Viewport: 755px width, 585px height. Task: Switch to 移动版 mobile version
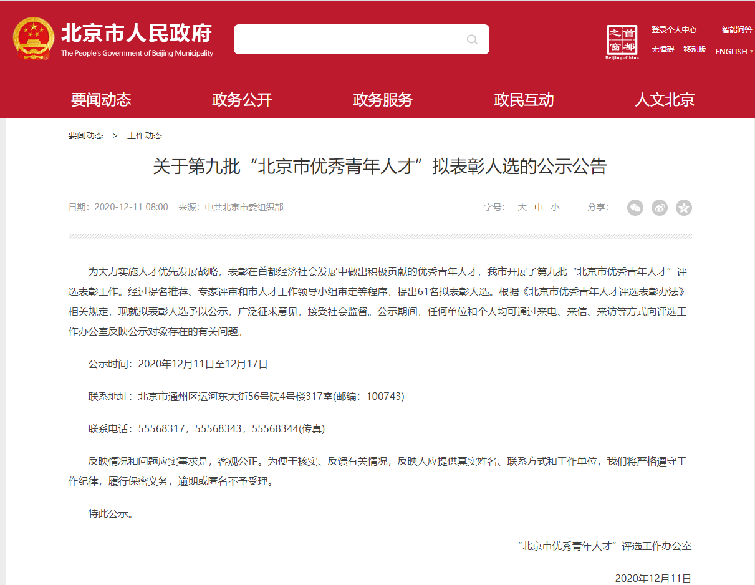click(x=695, y=49)
